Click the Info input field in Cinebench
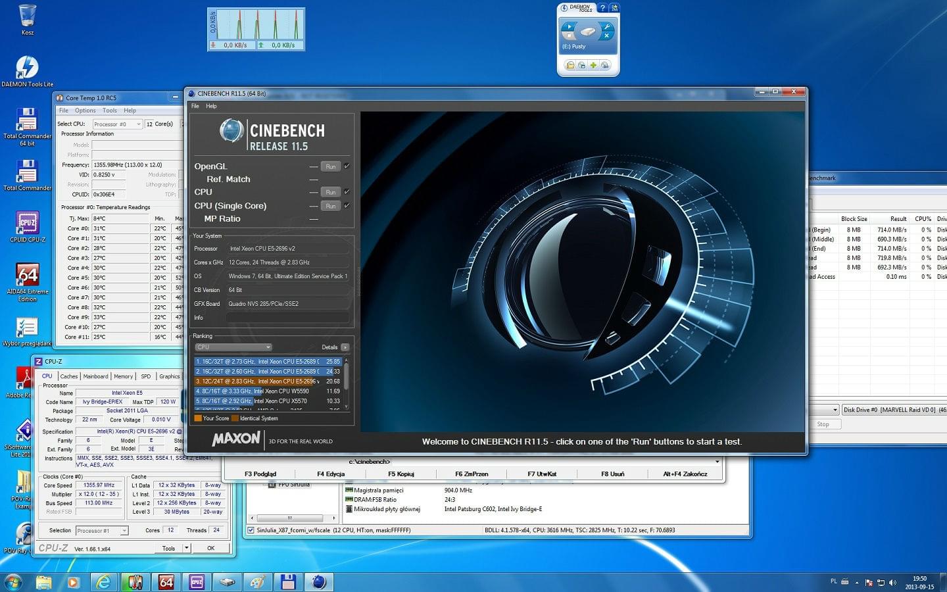This screenshot has width=947, height=592. pos(287,318)
